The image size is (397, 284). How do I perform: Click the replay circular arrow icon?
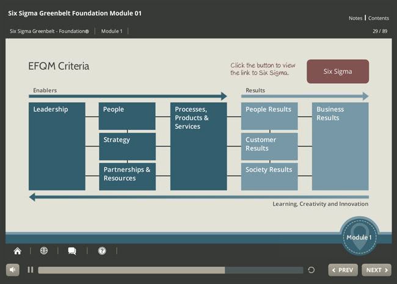[x=311, y=270]
